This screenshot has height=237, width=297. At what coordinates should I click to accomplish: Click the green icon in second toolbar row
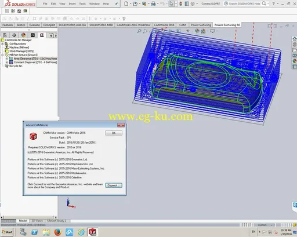pos(26,11)
